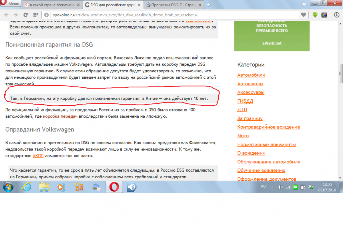
Task: Click the Оправдания Volkswagen heading
Action: tap(40, 129)
